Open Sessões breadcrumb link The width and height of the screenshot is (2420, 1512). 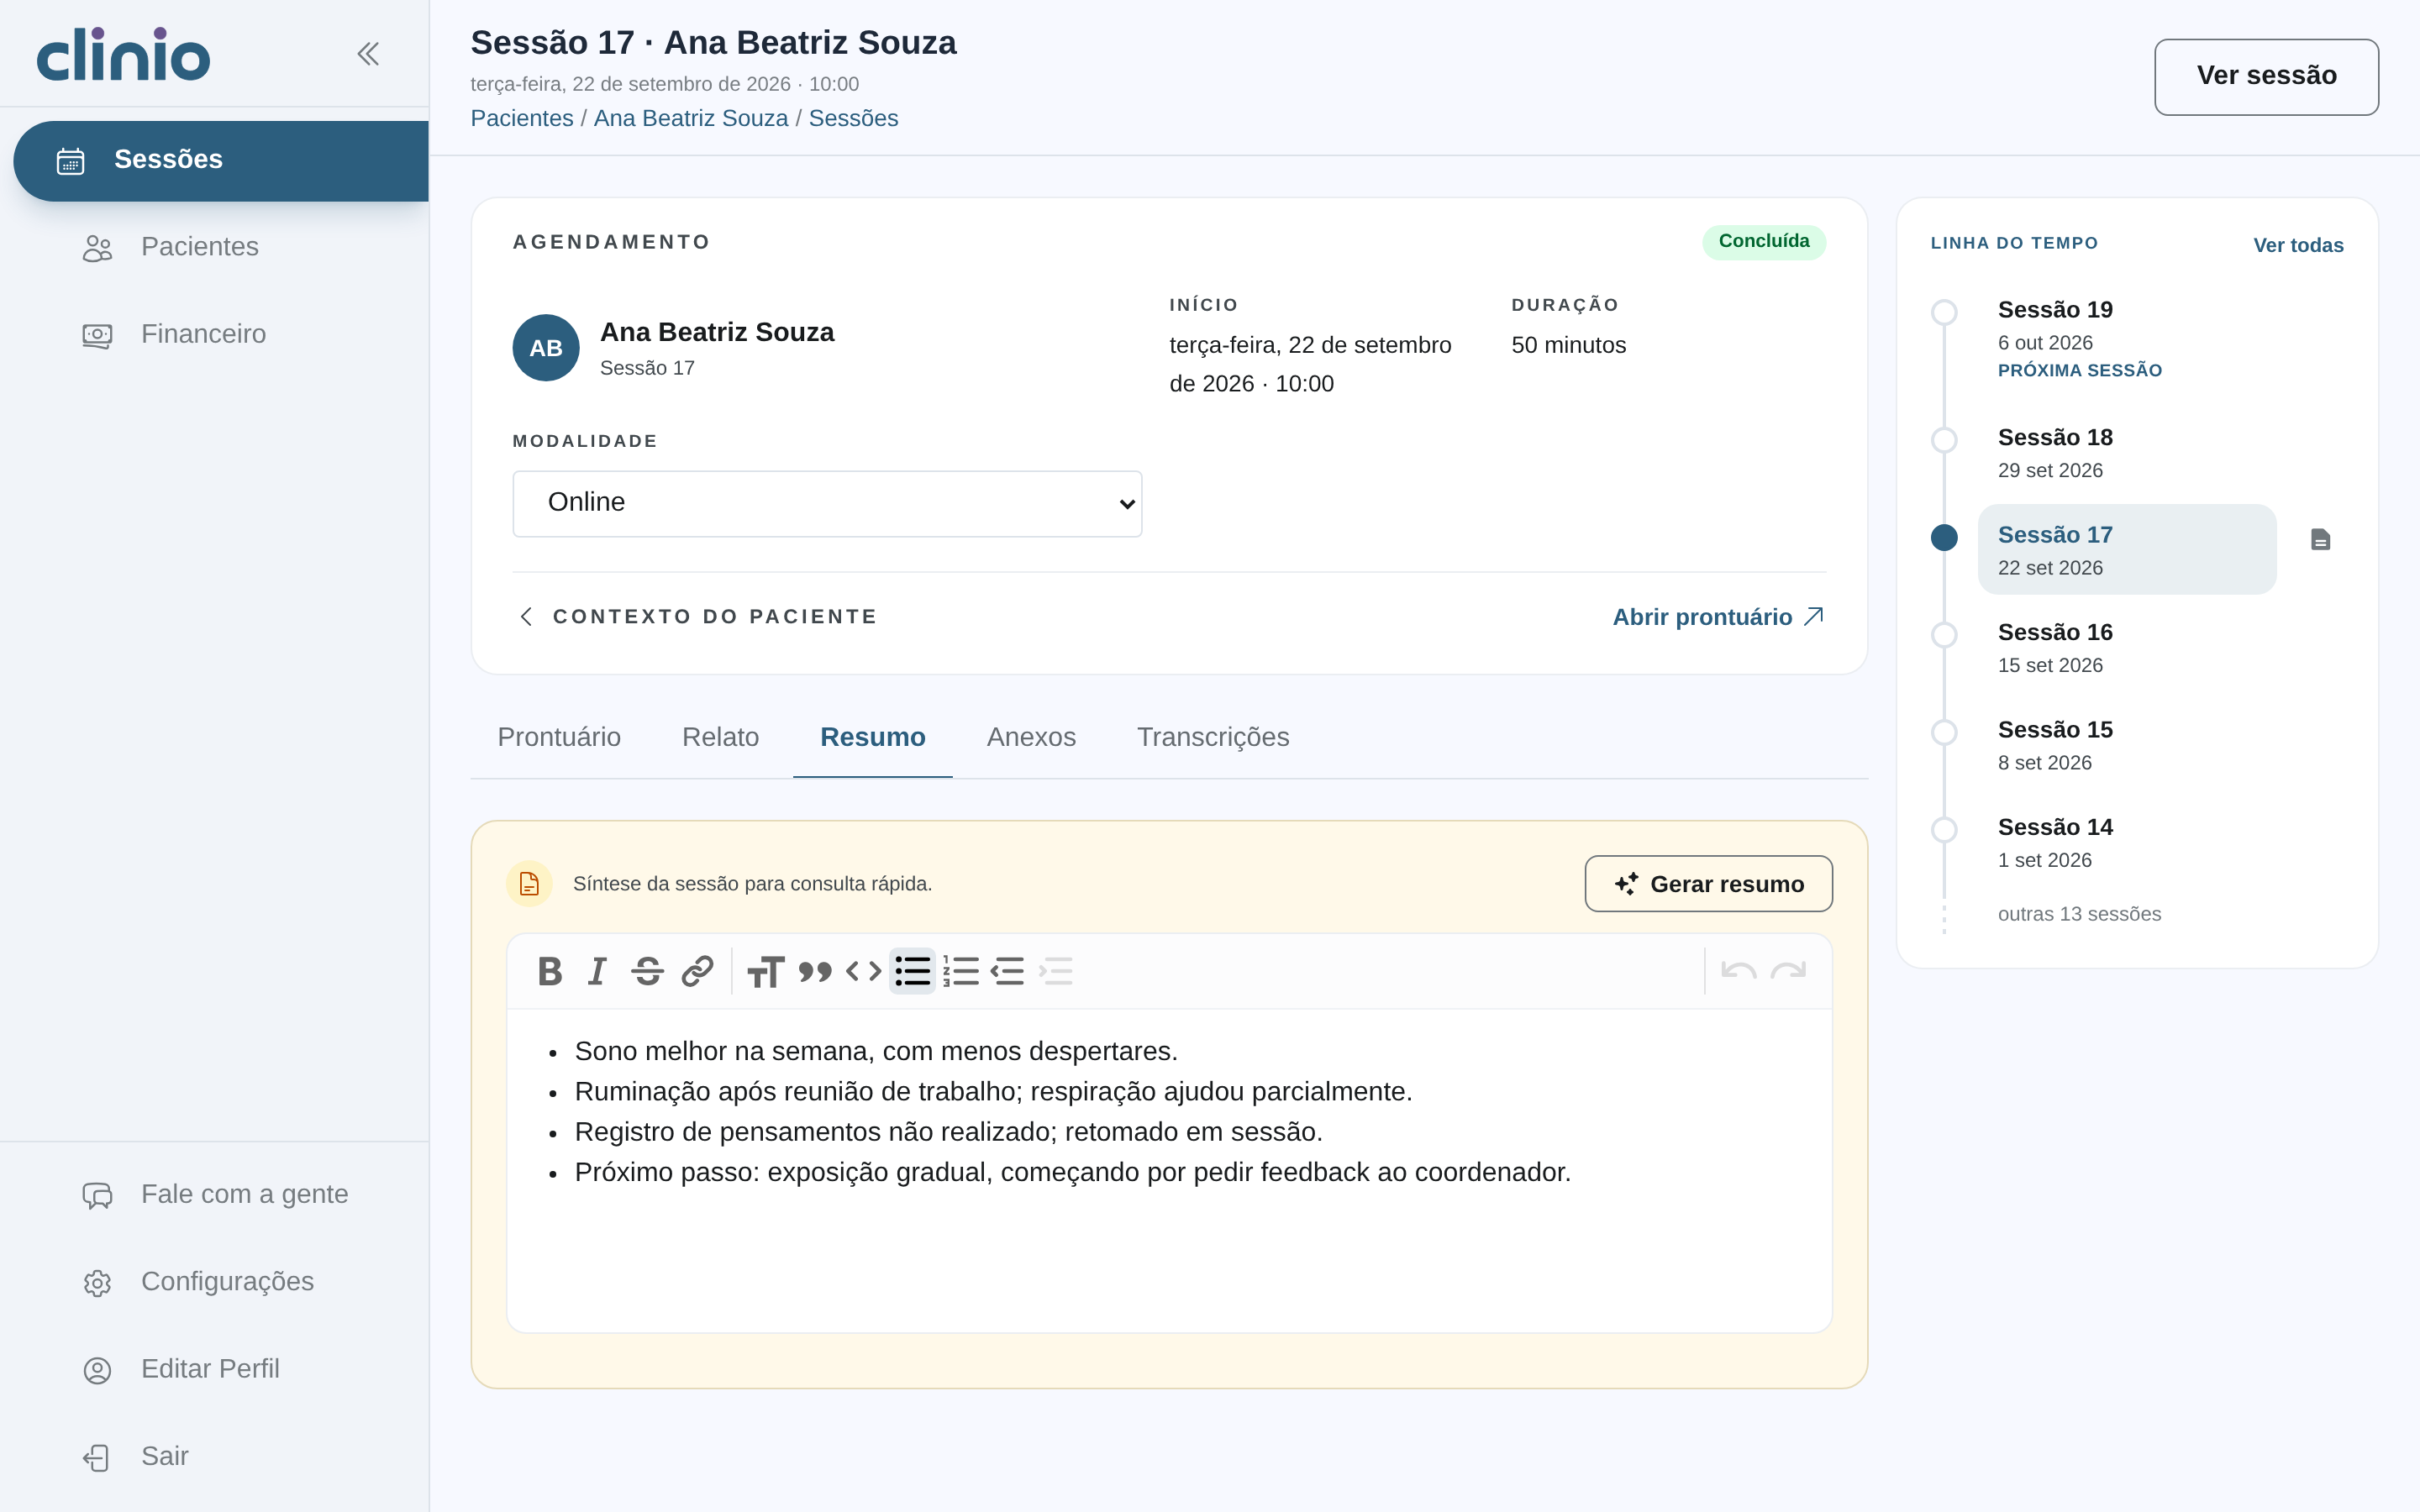[x=853, y=118]
